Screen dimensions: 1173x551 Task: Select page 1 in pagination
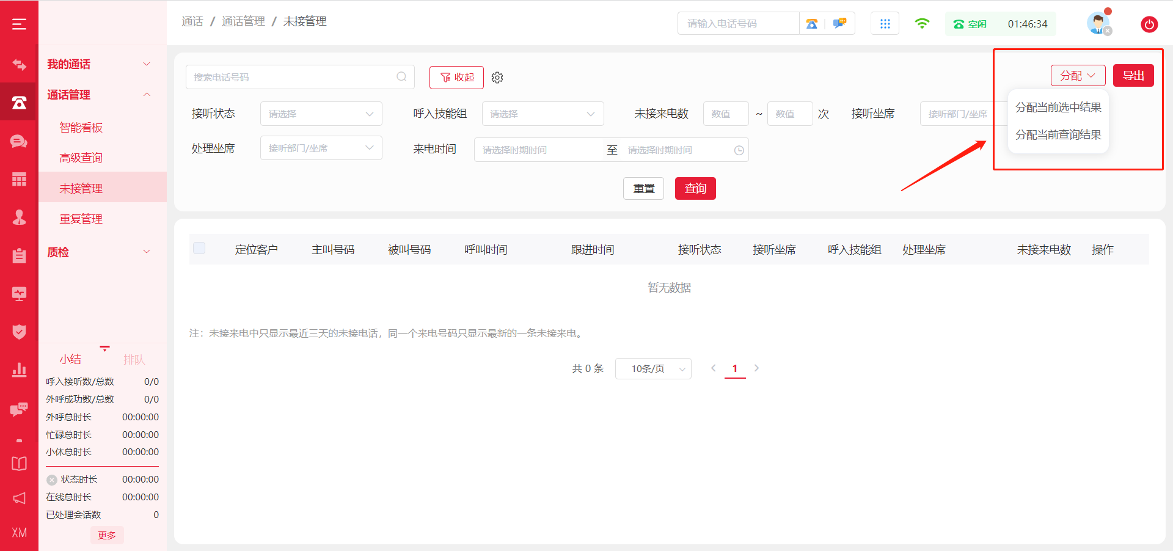point(735,368)
